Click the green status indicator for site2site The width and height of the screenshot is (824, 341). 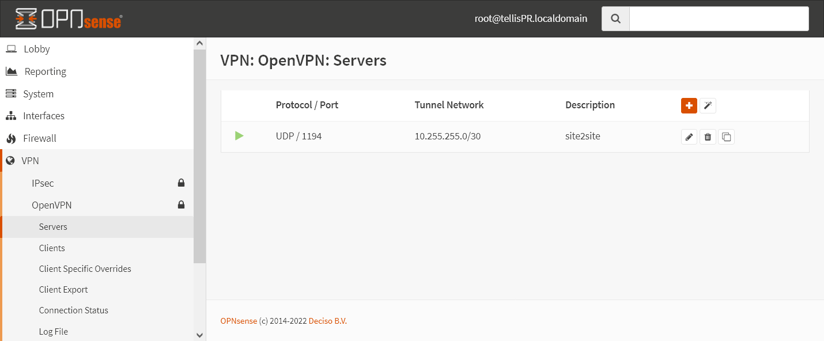pos(240,136)
